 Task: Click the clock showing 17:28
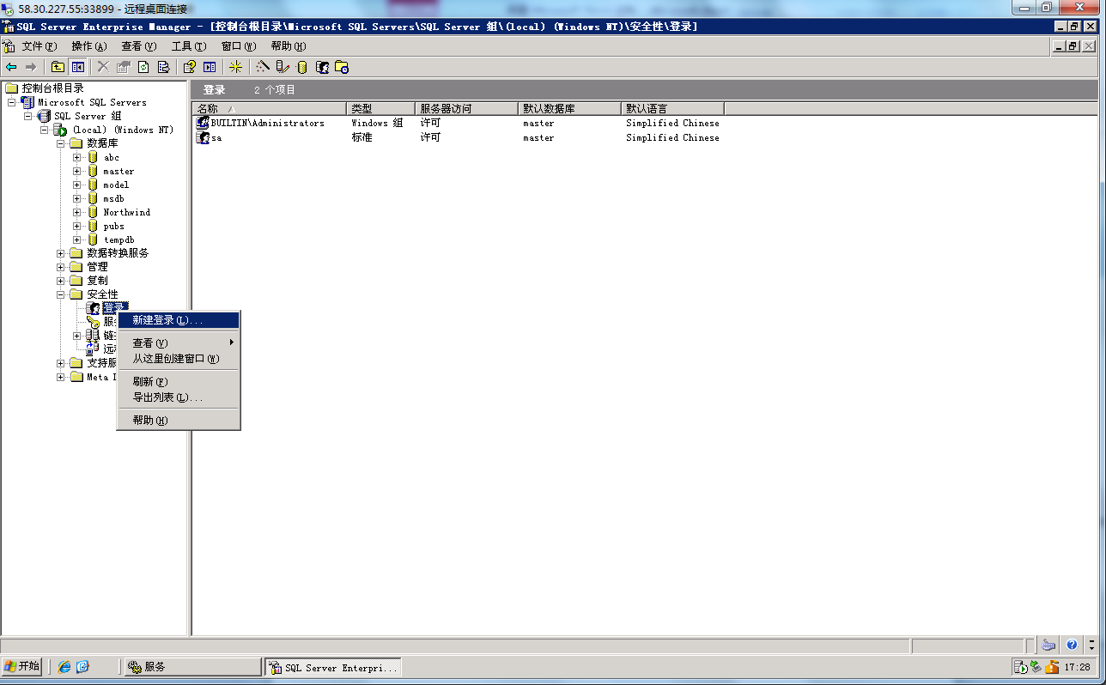click(x=1077, y=667)
